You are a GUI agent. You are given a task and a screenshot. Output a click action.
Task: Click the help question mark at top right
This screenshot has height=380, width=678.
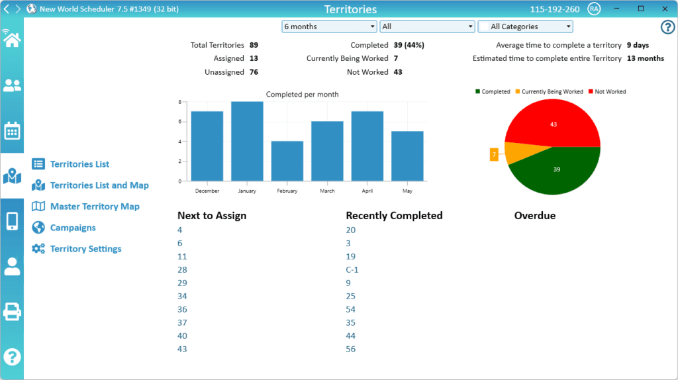coord(667,27)
